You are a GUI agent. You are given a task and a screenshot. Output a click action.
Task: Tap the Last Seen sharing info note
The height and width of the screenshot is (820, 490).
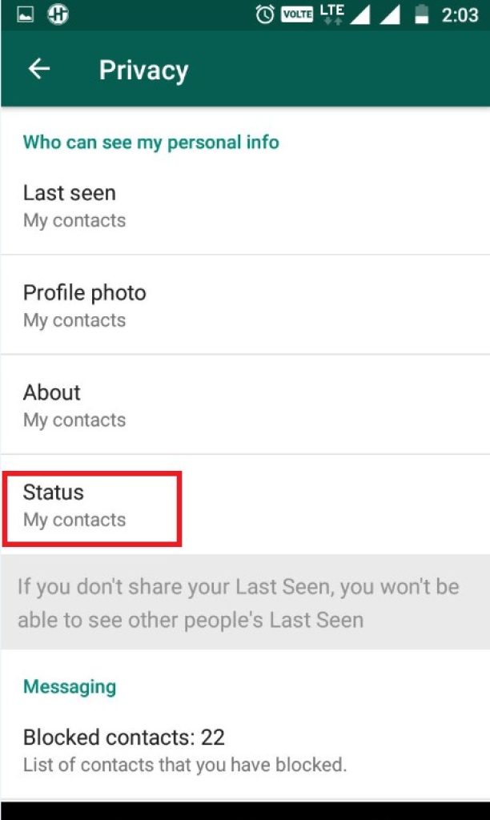(240, 602)
